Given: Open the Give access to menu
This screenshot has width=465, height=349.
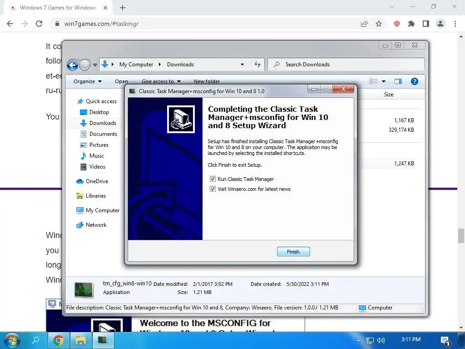Looking at the screenshot, I should pyautogui.click(x=161, y=81).
